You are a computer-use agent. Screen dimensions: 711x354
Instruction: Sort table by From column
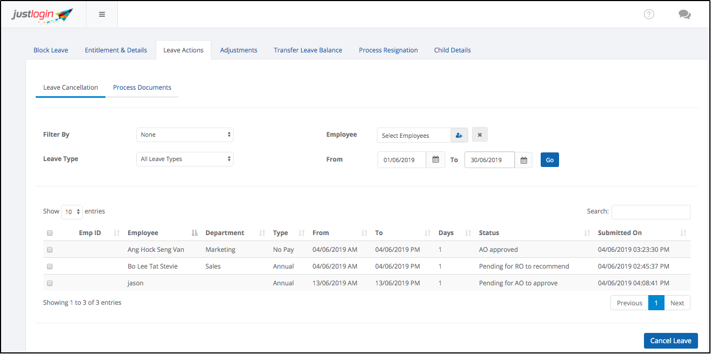pyautogui.click(x=364, y=233)
